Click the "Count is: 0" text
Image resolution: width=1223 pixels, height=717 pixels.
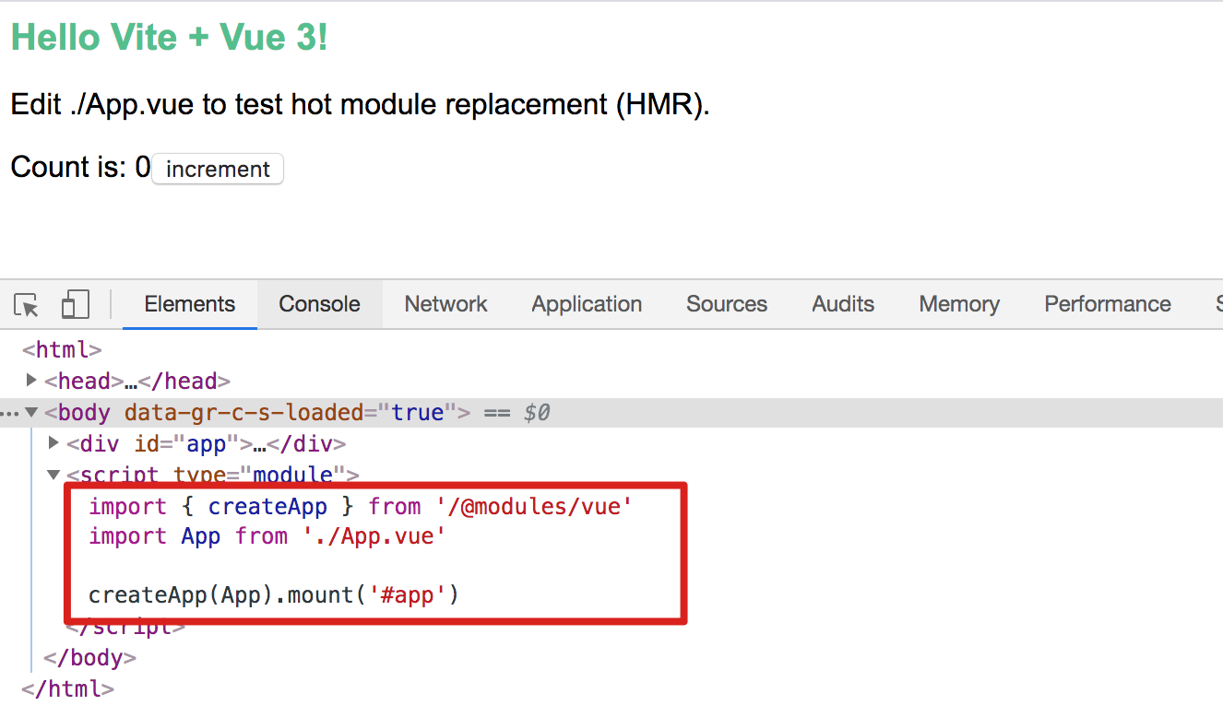click(80, 167)
